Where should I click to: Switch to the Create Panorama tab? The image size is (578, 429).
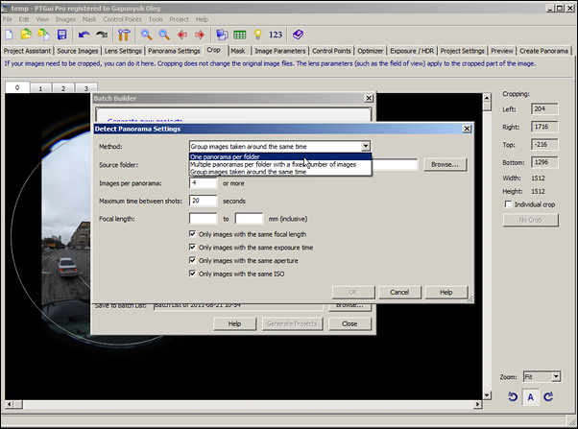coord(543,51)
